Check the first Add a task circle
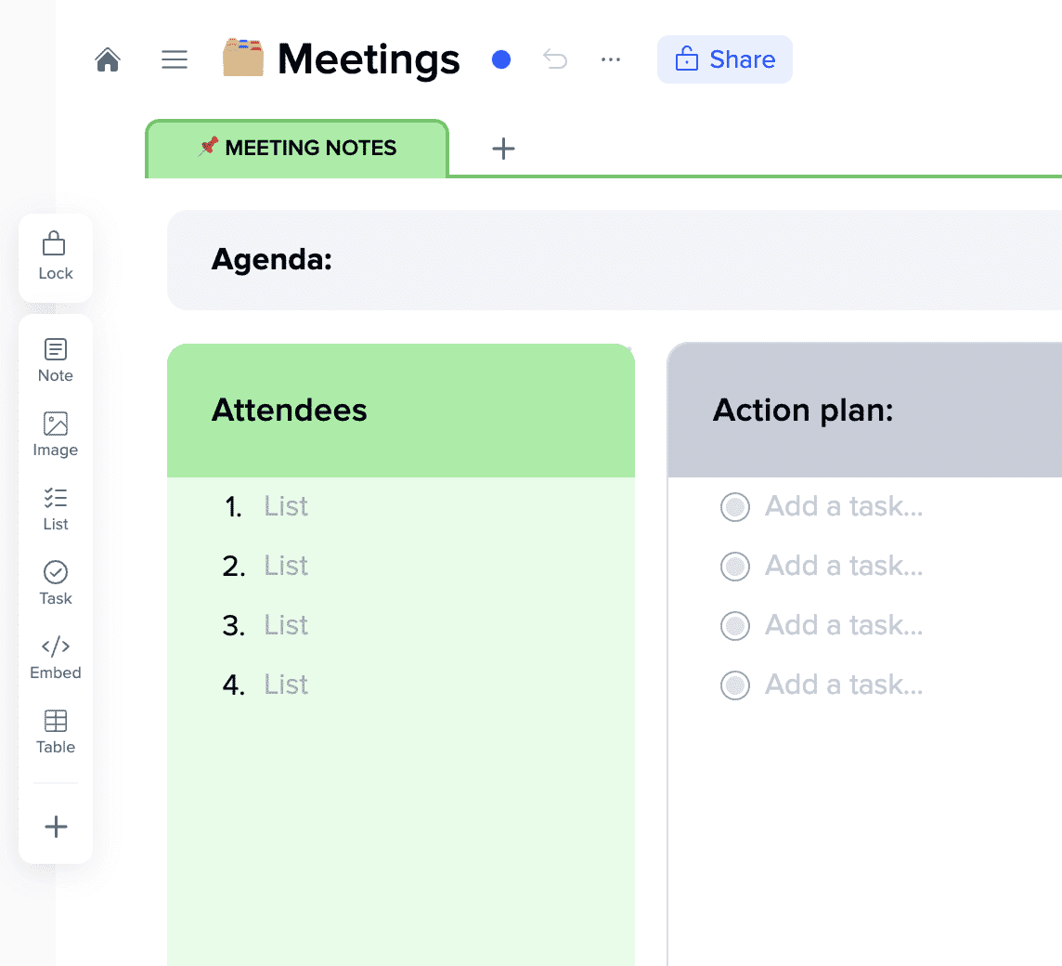This screenshot has width=1062, height=966. 735,507
